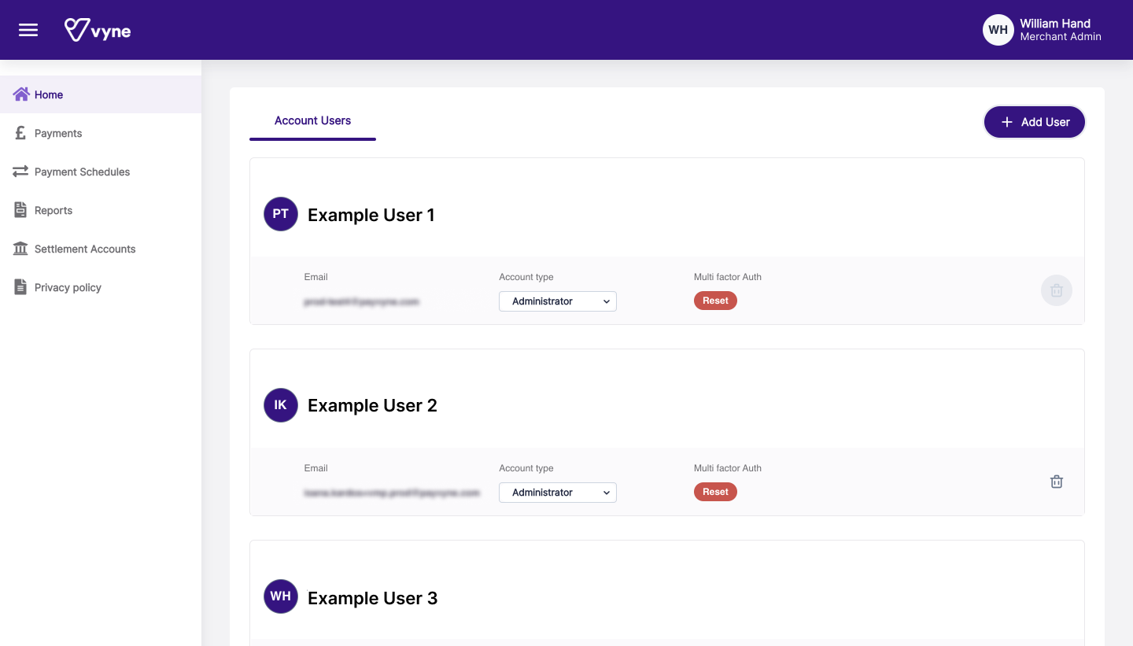The width and height of the screenshot is (1133, 646).
Task: Reset multi factor auth for Example User 1
Action: click(x=715, y=301)
